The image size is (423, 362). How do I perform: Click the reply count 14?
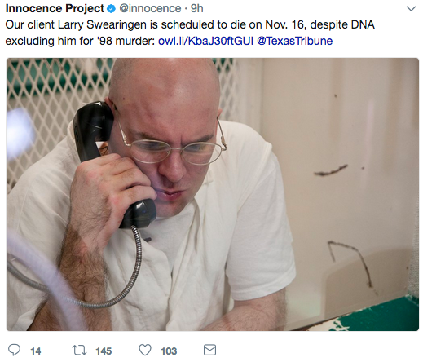tap(36, 351)
